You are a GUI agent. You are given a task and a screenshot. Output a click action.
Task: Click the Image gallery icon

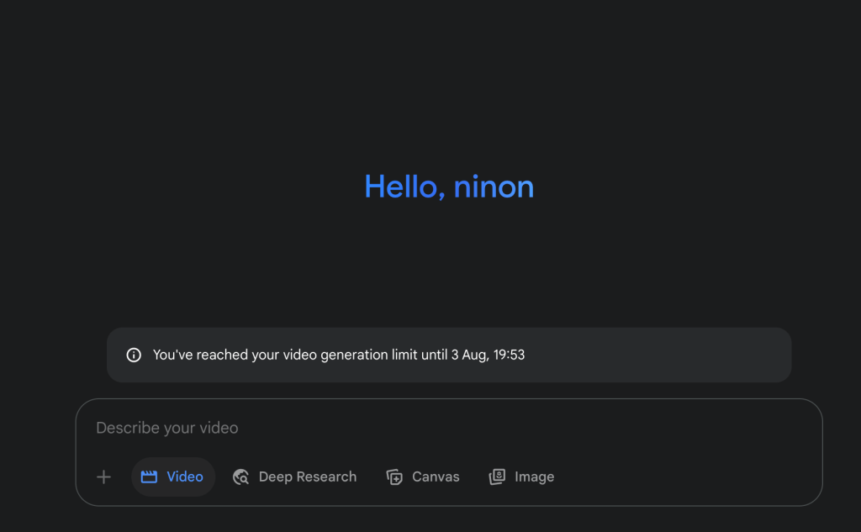(497, 477)
